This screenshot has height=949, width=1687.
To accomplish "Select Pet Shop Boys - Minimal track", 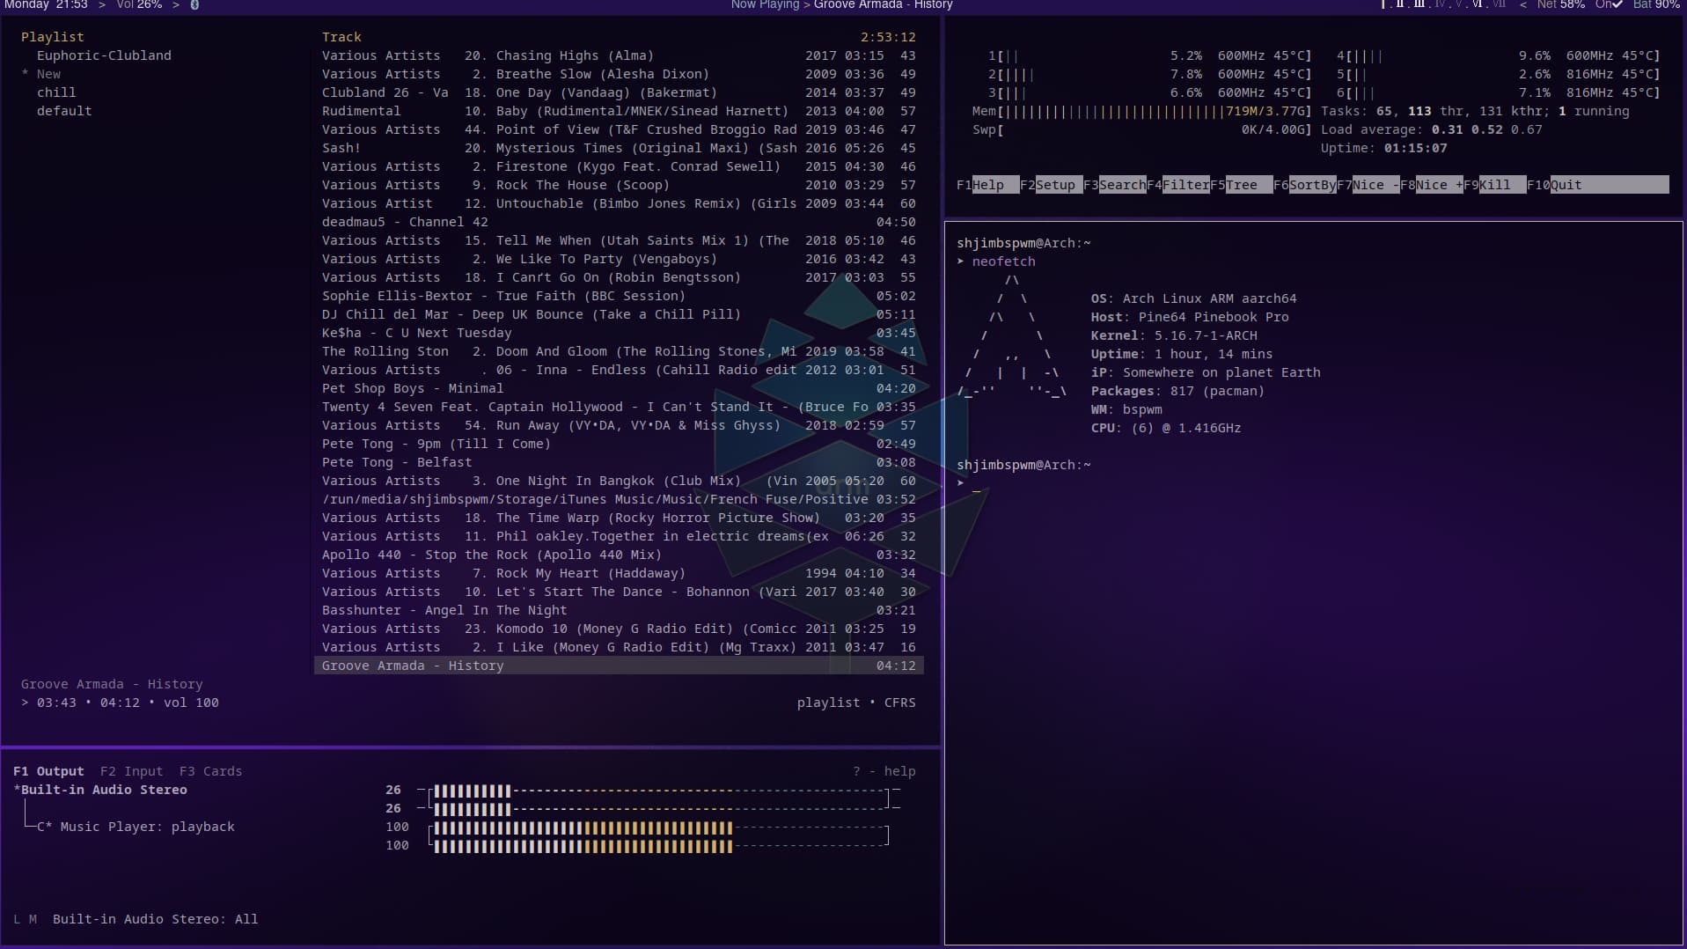I will (x=618, y=388).
